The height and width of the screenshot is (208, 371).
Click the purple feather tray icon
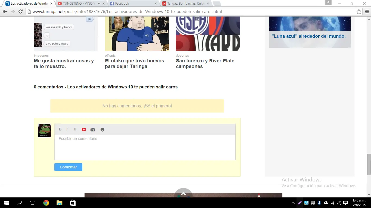click(x=300, y=203)
